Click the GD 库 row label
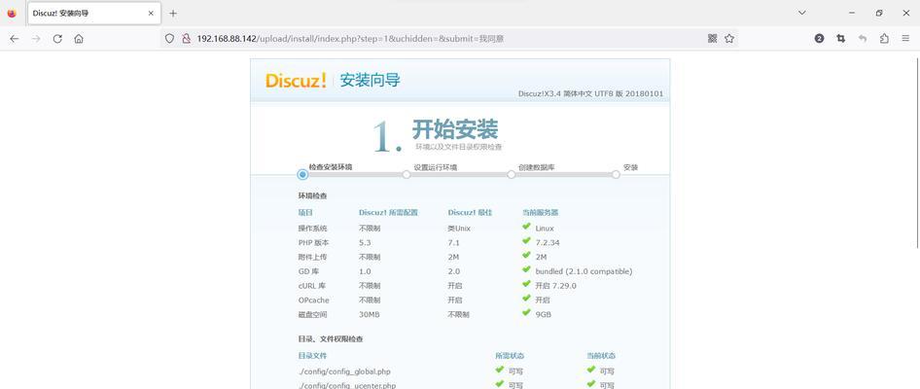The width and height of the screenshot is (920, 389). click(308, 271)
